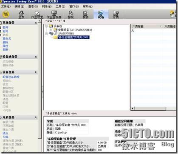Open the 警报 (Alerts) view
This screenshot has width=178, height=154.
(x=71, y=14)
